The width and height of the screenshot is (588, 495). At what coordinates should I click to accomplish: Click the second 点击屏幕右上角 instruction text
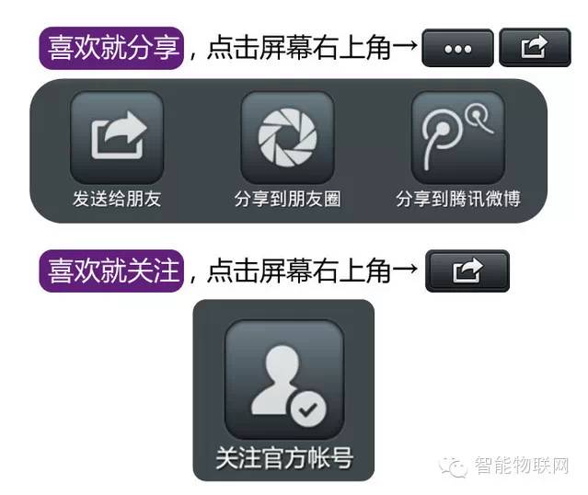299,271
